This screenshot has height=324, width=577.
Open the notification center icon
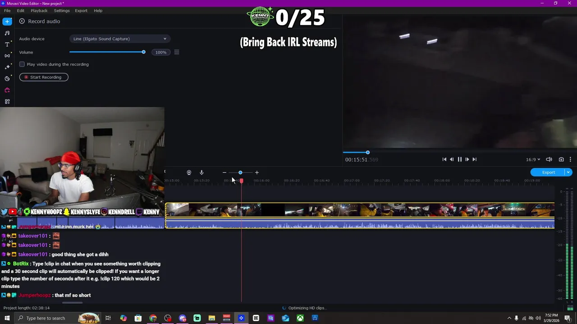[568, 318]
